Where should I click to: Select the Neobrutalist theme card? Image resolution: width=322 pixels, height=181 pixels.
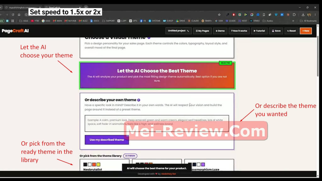click(104, 165)
